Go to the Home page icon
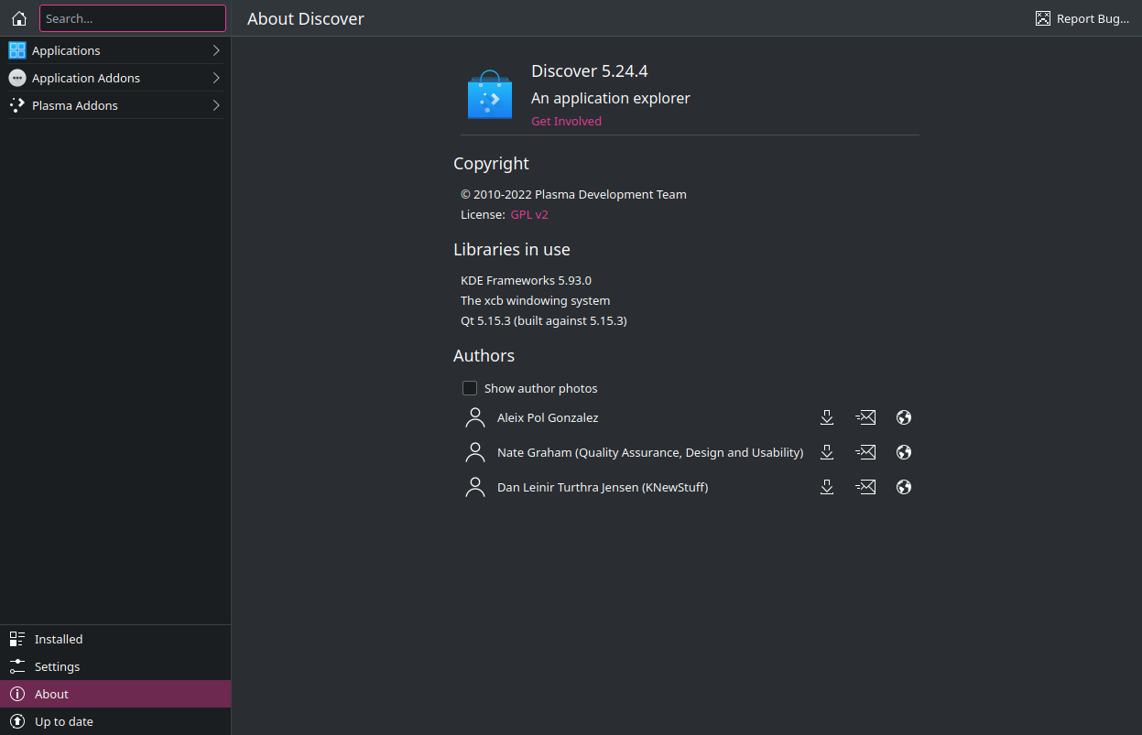This screenshot has height=735, width=1142. (x=19, y=18)
